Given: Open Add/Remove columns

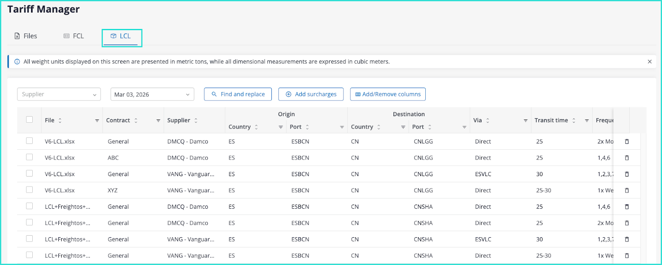Looking at the screenshot, I should pos(388,94).
